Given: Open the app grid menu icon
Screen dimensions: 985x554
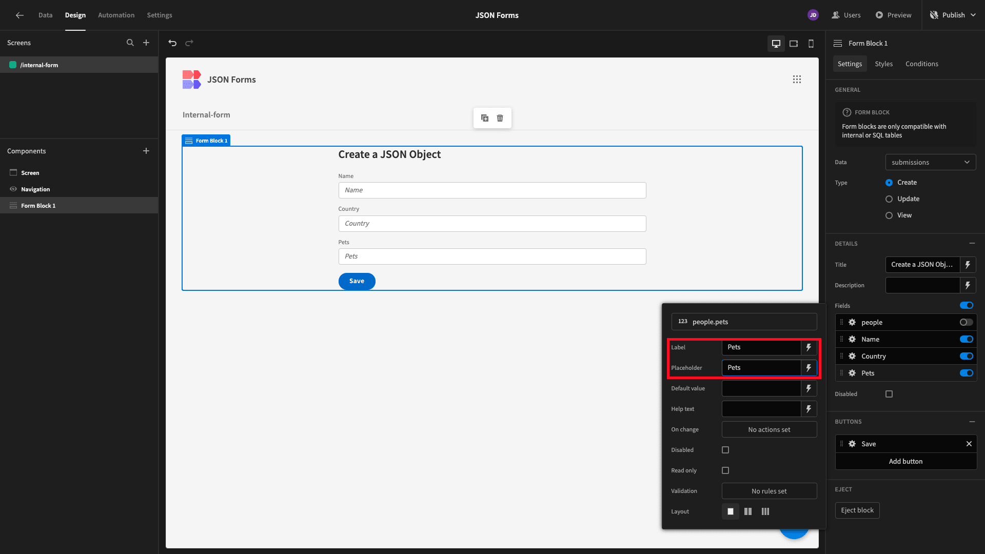Looking at the screenshot, I should point(797,80).
